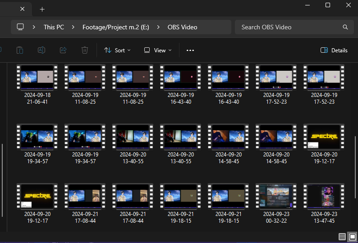Select video 2024-09-18 21-06-41

37,85
